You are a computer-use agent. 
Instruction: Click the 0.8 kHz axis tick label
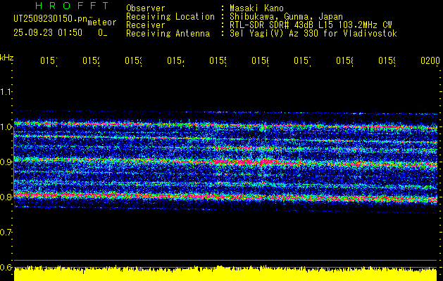point(6,197)
